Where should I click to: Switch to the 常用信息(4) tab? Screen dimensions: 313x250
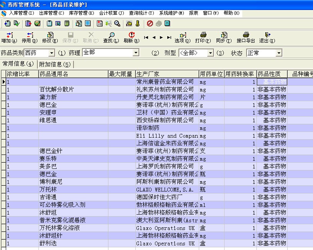(x=18, y=64)
